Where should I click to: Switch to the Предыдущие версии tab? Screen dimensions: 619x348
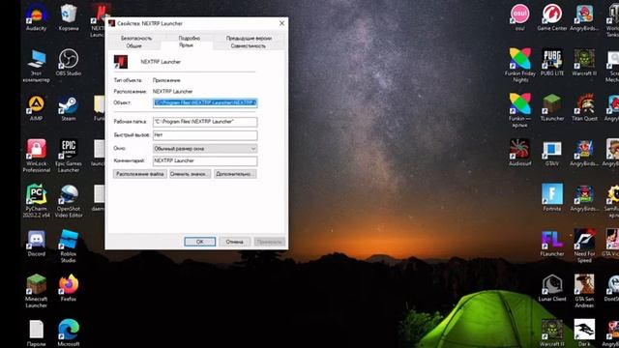(x=249, y=39)
